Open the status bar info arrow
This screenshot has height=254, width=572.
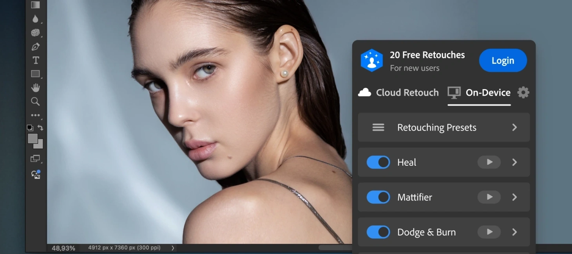click(x=173, y=248)
